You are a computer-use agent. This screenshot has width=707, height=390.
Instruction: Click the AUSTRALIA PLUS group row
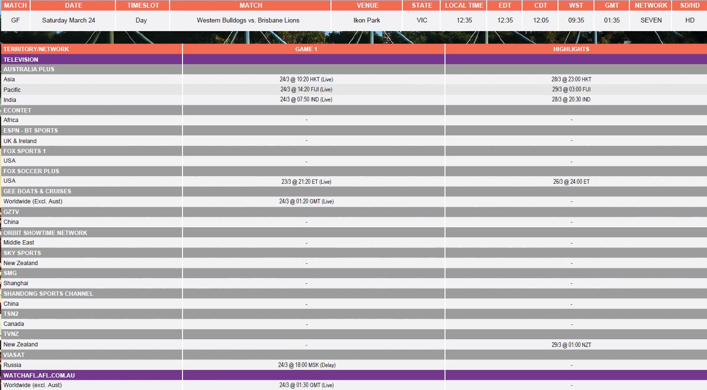pos(353,69)
